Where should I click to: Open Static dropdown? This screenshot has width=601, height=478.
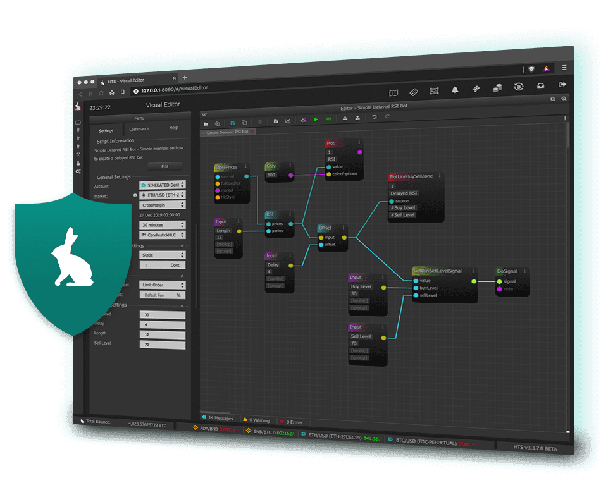[163, 255]
